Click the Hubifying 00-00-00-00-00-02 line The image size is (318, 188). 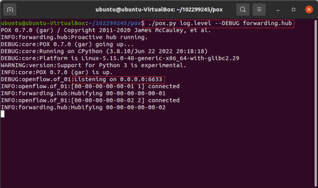pyautogui.click(x=83, y=107)
